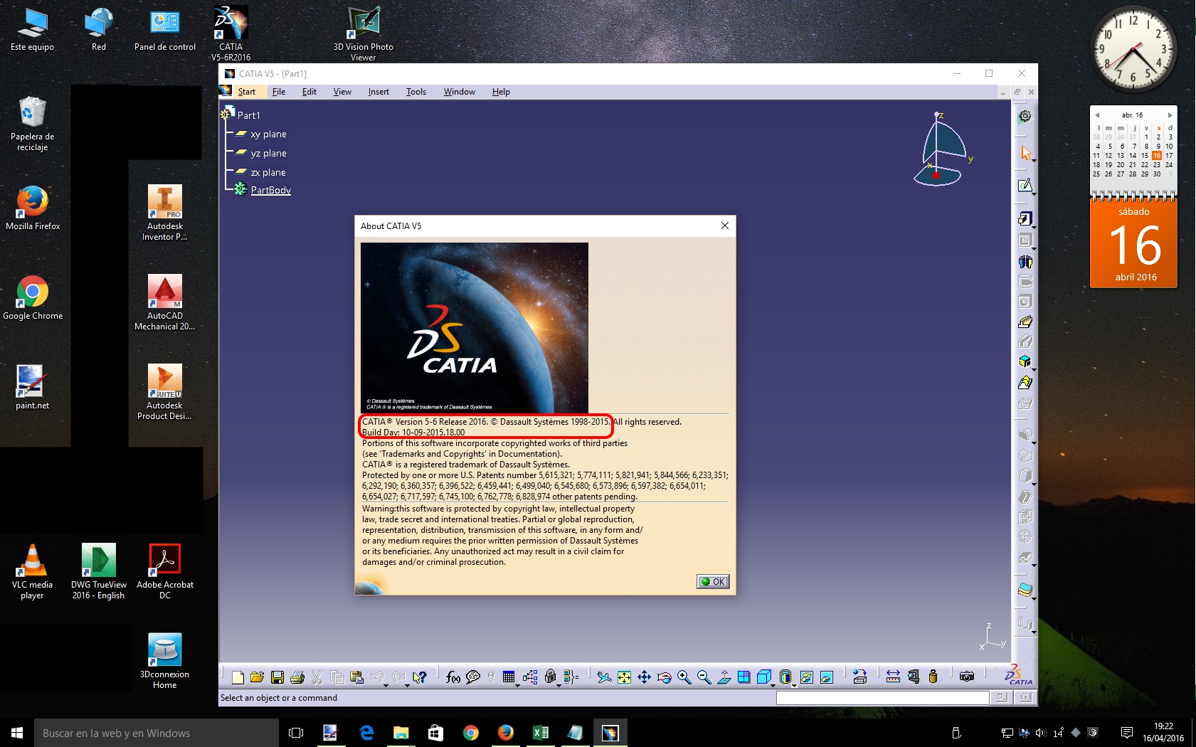Click the Knowledge Inspector tree diagram icon
Viewport: 1196px width, 747px height.
pyautogui.click(x=530, y=677)
